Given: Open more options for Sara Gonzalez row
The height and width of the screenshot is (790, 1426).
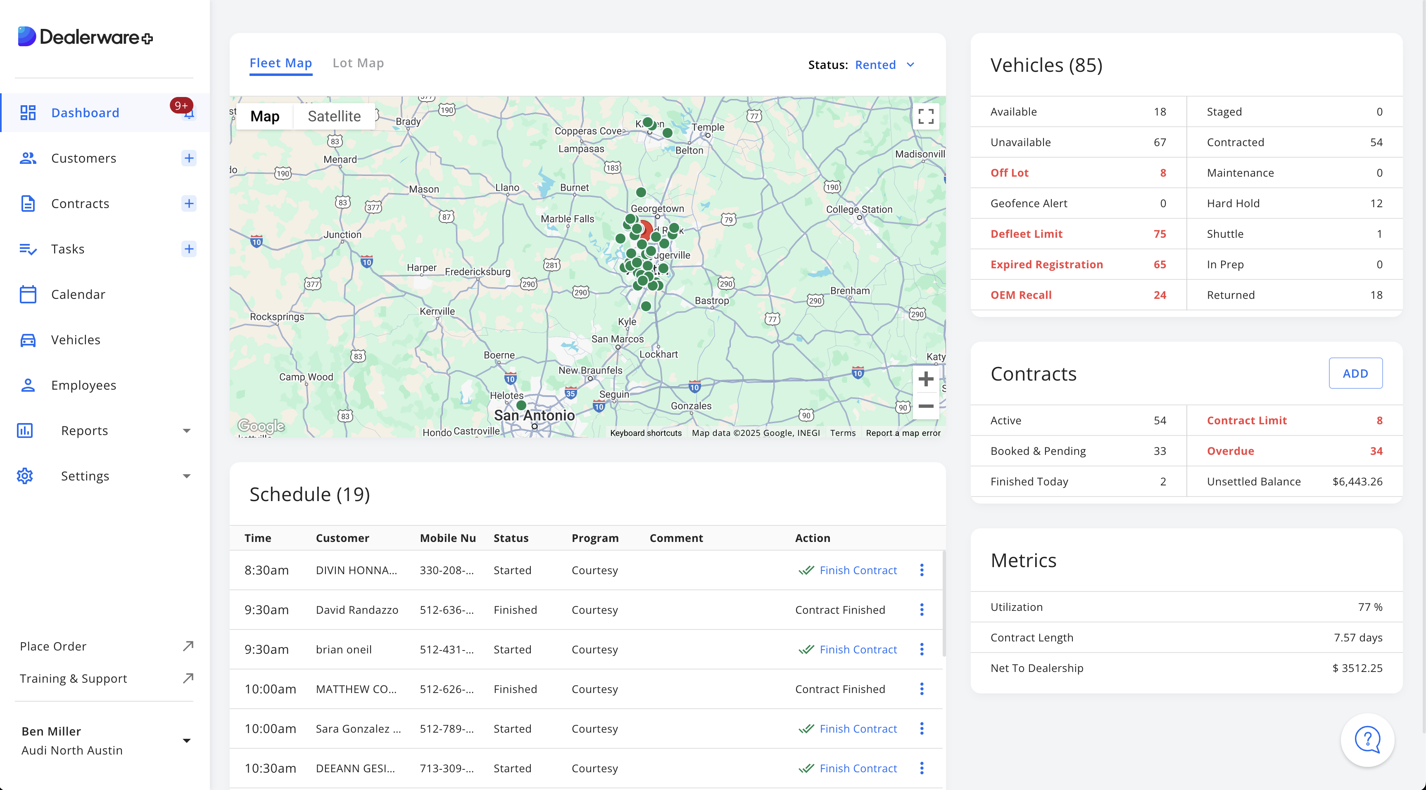Looking at the screenshot, I should 922,729.
